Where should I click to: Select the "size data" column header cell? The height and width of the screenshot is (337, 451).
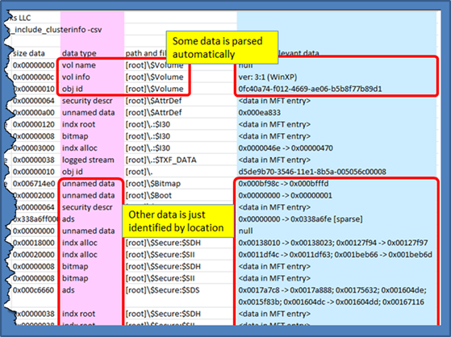(x=29, y=53)
